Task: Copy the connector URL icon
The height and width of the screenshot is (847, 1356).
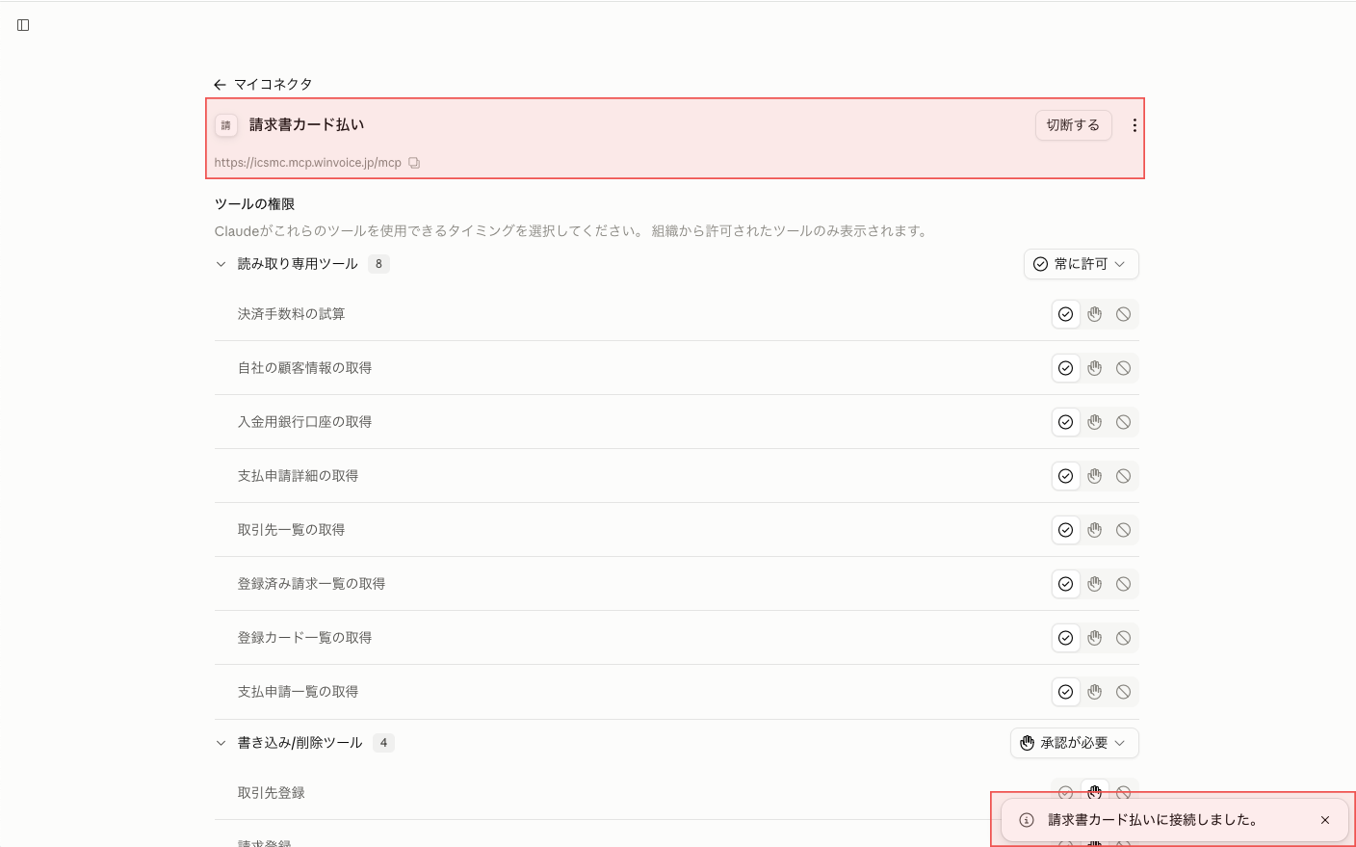Action: click(x=414, y=163)
